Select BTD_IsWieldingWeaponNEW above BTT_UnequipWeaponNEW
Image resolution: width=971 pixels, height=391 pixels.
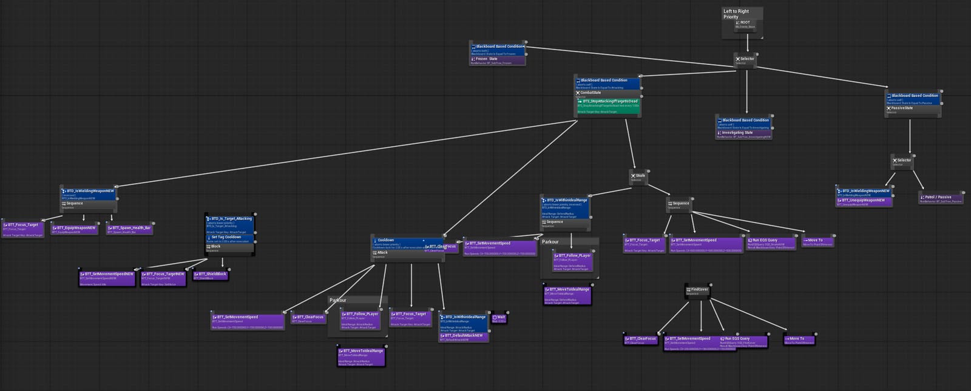864,193
